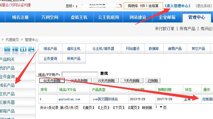Click the 进入管理中心 link at top
Viewport: 213px width, 119px height.
tap(178, 6)
